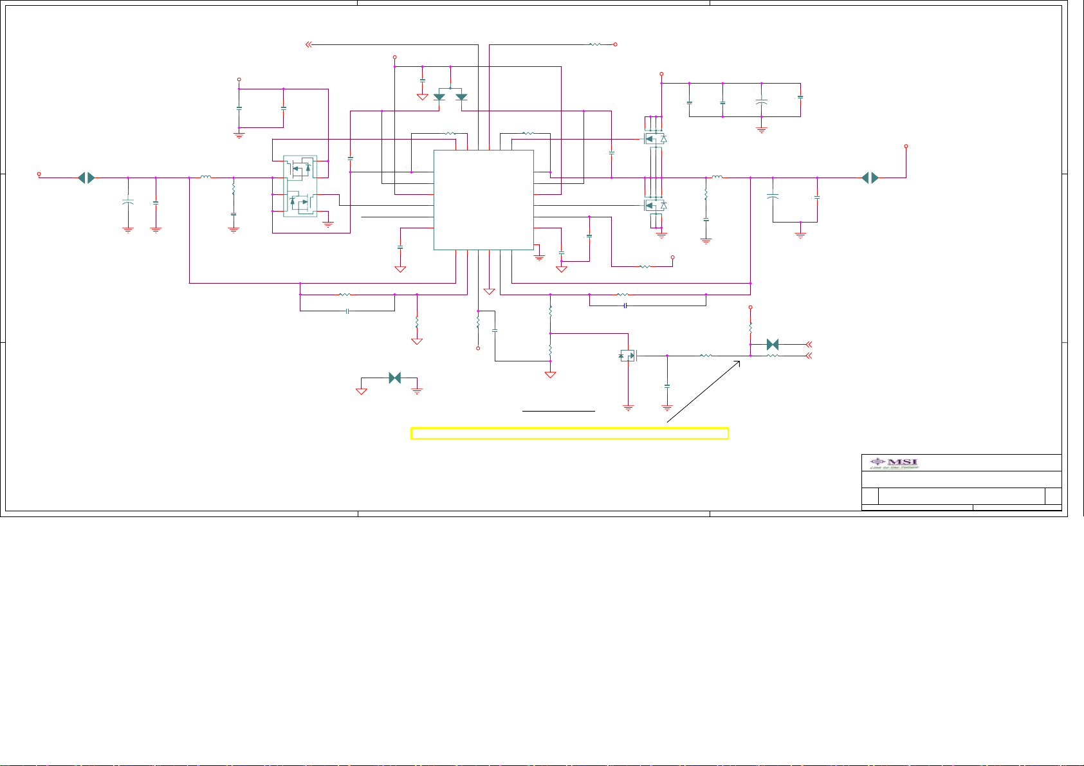The height and width of the screenshot is (766, 1084).
Task: Select the dual MOSFET package left of the IC
Action: [x=300, y=186]
